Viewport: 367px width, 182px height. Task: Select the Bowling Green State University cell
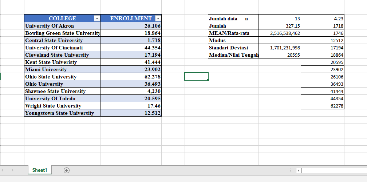click(62, 33)
